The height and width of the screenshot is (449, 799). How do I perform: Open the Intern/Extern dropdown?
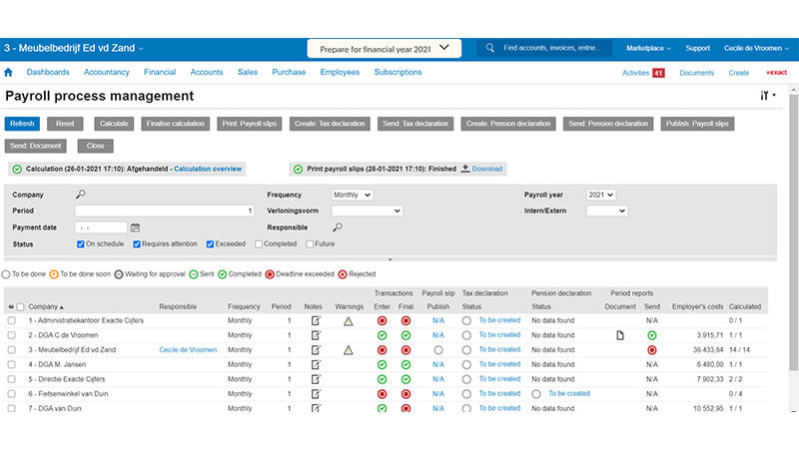coord(607,211)
